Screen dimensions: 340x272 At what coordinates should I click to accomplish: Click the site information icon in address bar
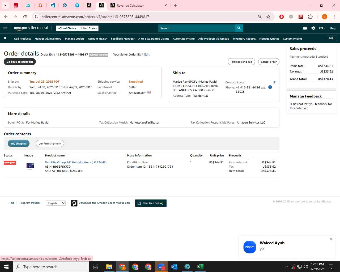pyautogui.click(x=36, y=17)
